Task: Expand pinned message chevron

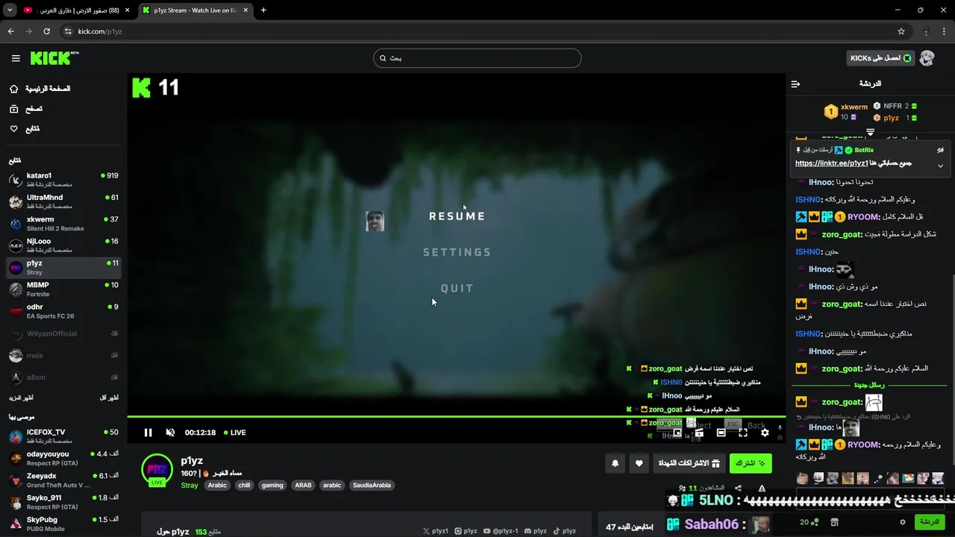Action: 940,166
